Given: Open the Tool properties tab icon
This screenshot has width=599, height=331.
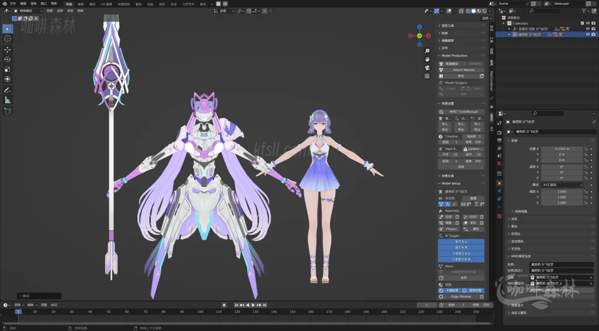Looking at the screenshot, I should 500,123.
